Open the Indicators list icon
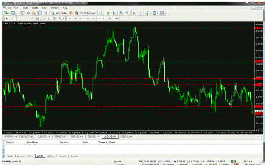Screen dimensions: 265x165 (147, 13)
